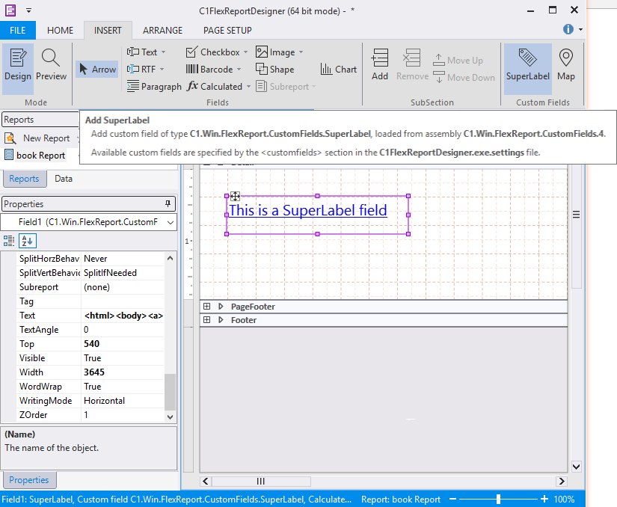Open RTF field dropdown arrow
Viewport: 617px width, 507px height.
162,70
